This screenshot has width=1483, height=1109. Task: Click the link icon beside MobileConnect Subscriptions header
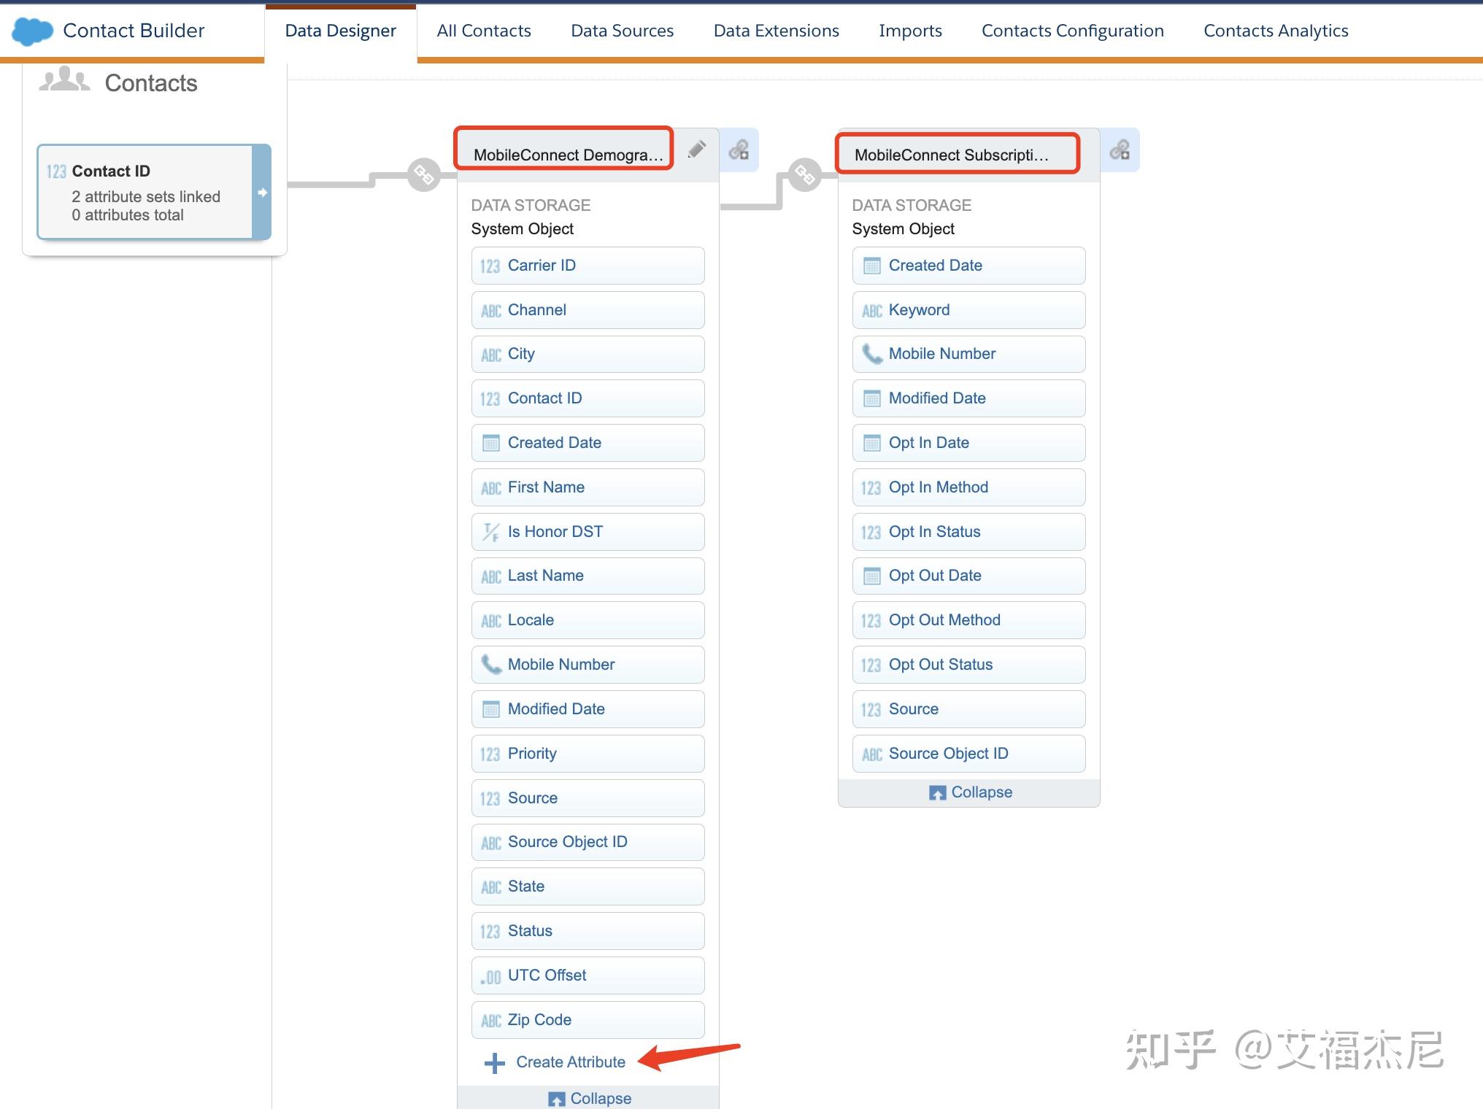coord(1120,149)
